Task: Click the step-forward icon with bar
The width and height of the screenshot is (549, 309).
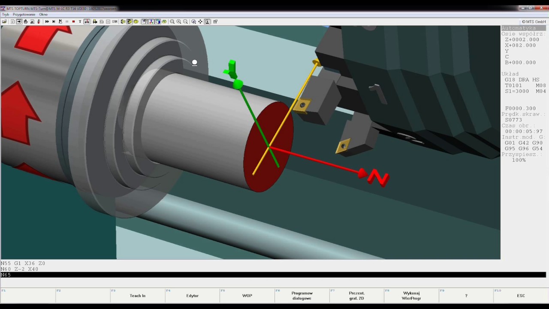Action: click(54, 21)
